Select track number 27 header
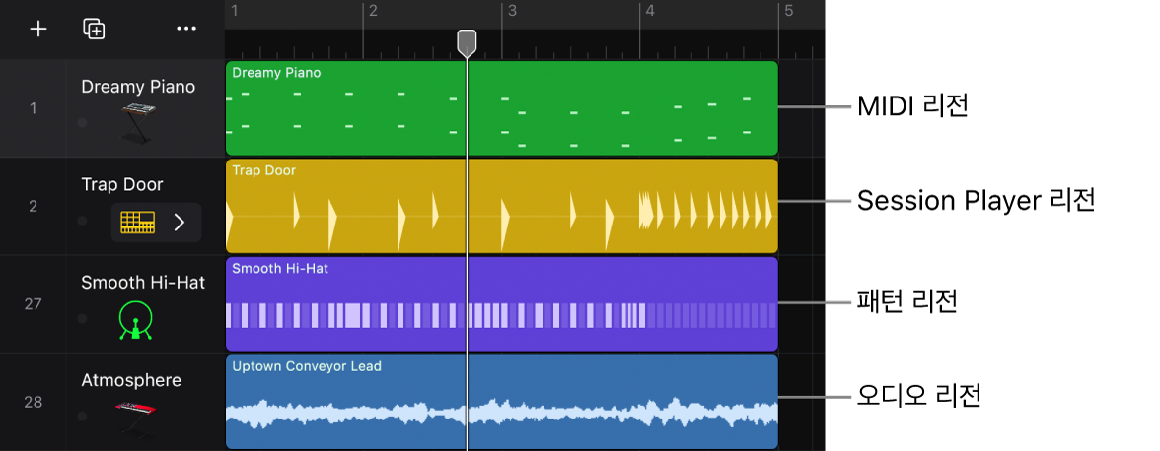 pos(33,303)
